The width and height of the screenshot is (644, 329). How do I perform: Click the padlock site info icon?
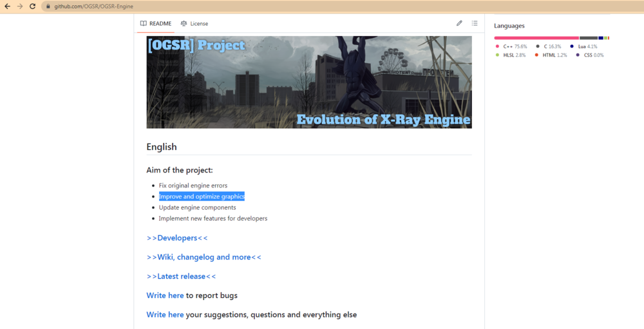click(48, 6)
